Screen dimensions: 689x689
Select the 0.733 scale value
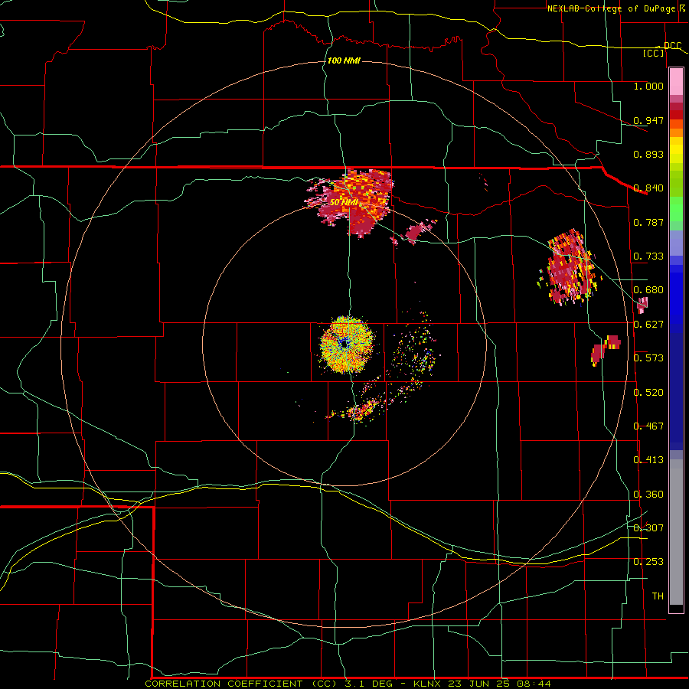(x=648, y=256)
